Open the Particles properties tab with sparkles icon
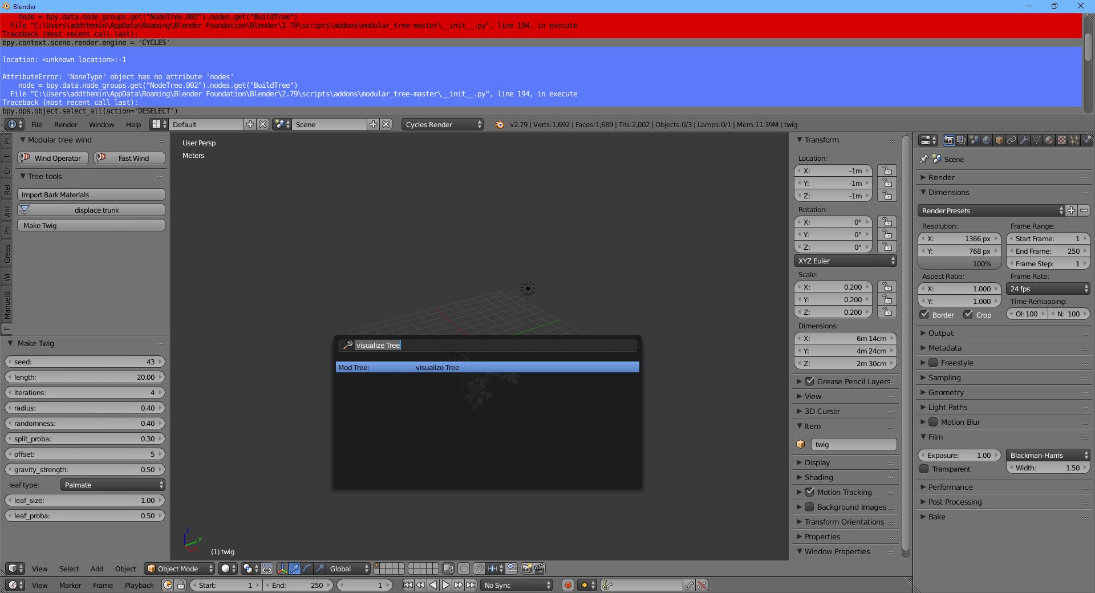Viewport: 1095px width, 593px height. (x=1074, y=140)
